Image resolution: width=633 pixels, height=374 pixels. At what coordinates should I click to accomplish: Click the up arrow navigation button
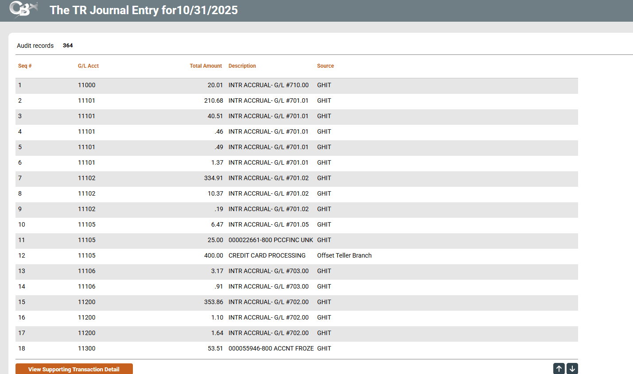click(x=559, y=369)
